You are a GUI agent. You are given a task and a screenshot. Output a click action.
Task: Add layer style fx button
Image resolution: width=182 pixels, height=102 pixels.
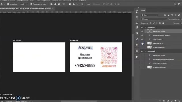[164, 101]
